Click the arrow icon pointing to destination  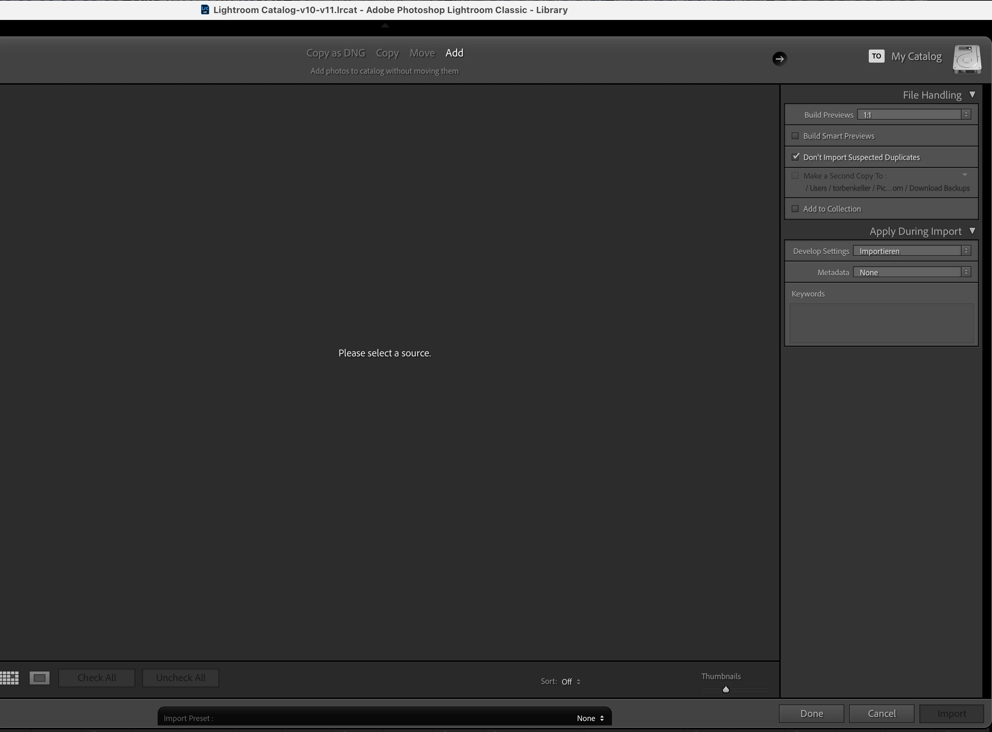(779, 58)
